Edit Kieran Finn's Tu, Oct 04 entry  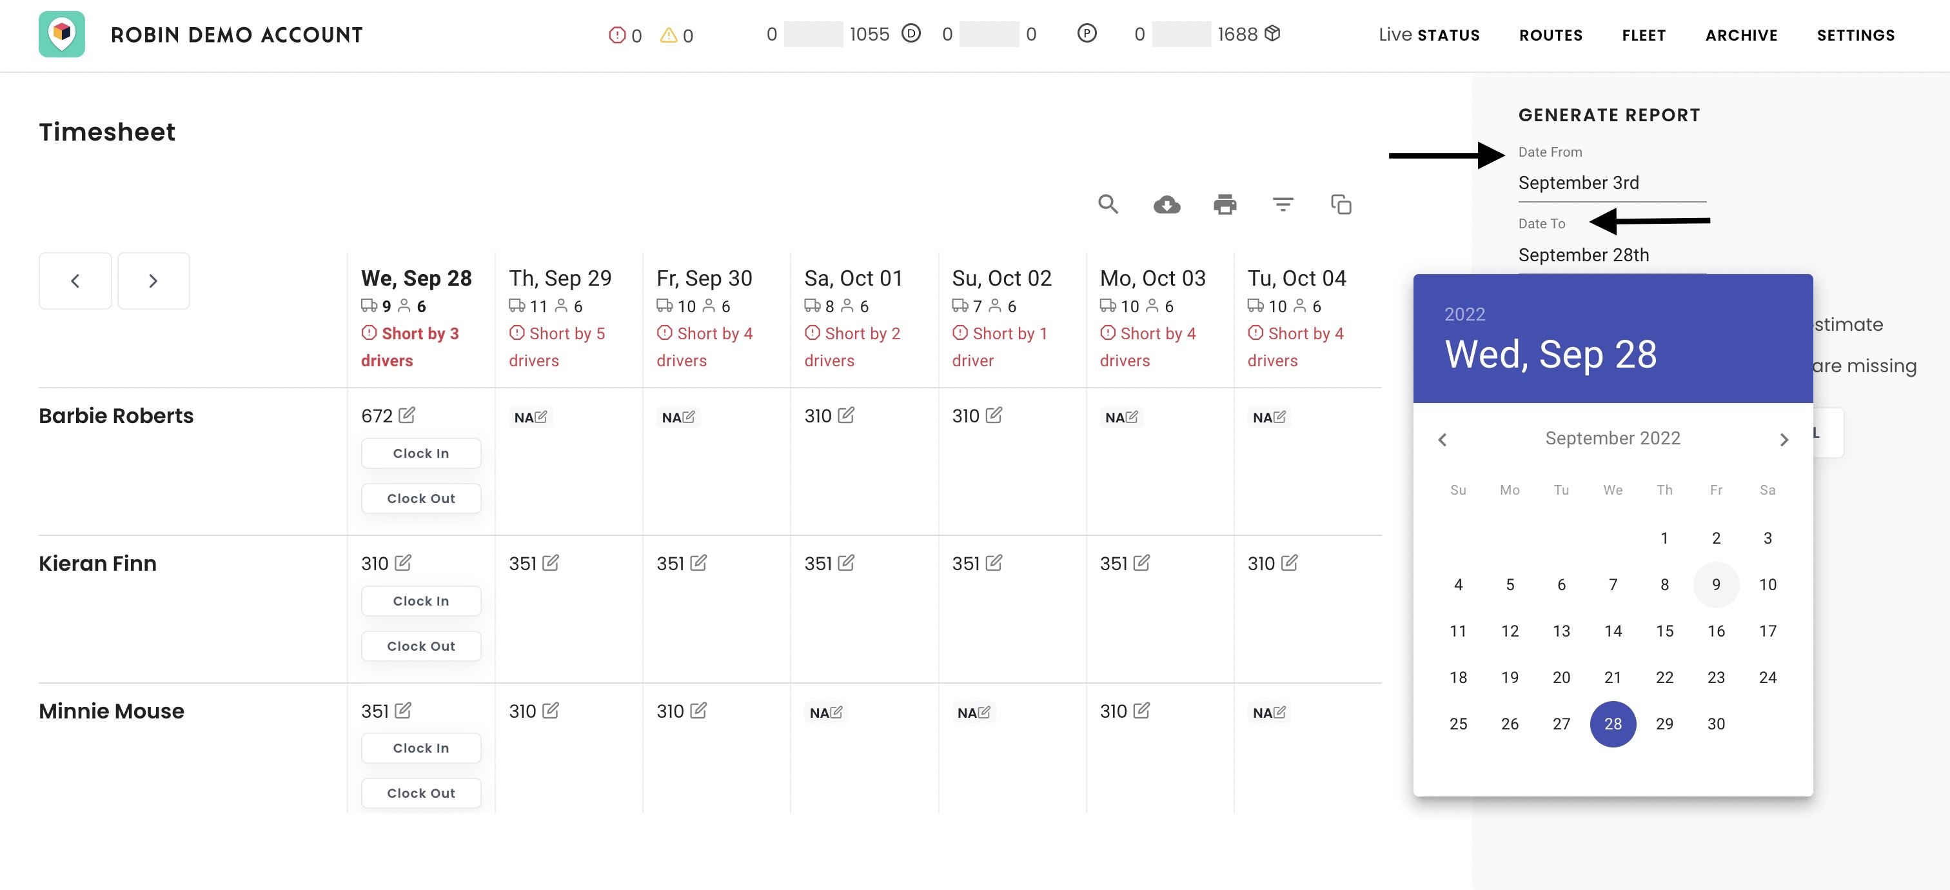[1289, 562]
